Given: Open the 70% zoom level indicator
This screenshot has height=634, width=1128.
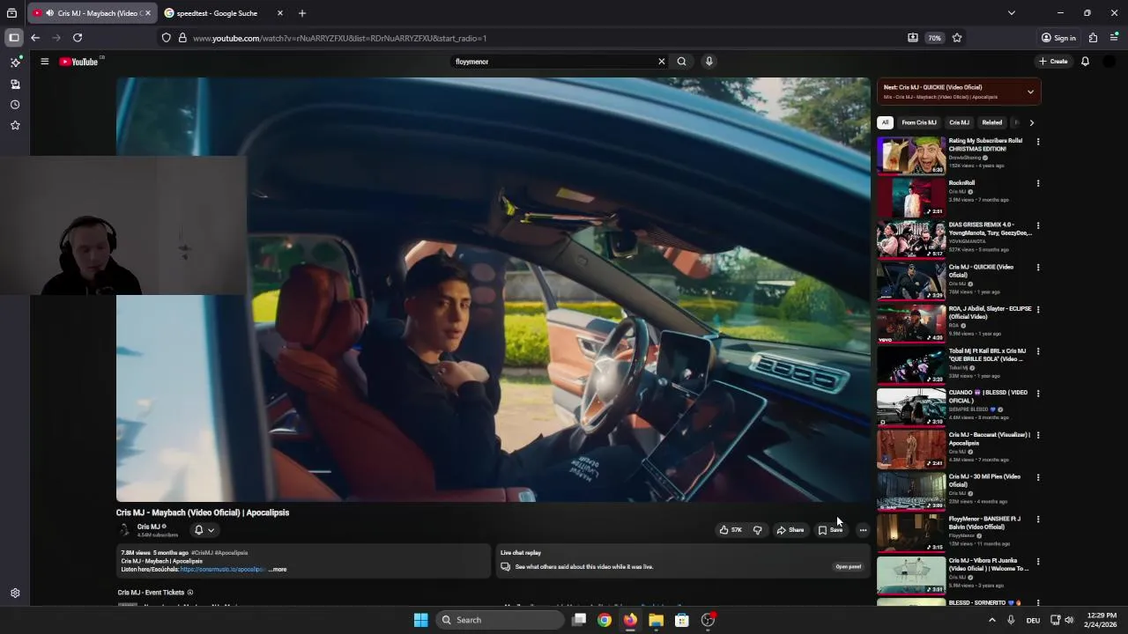Looking at the screenshot, I should [x=934, y=38].
